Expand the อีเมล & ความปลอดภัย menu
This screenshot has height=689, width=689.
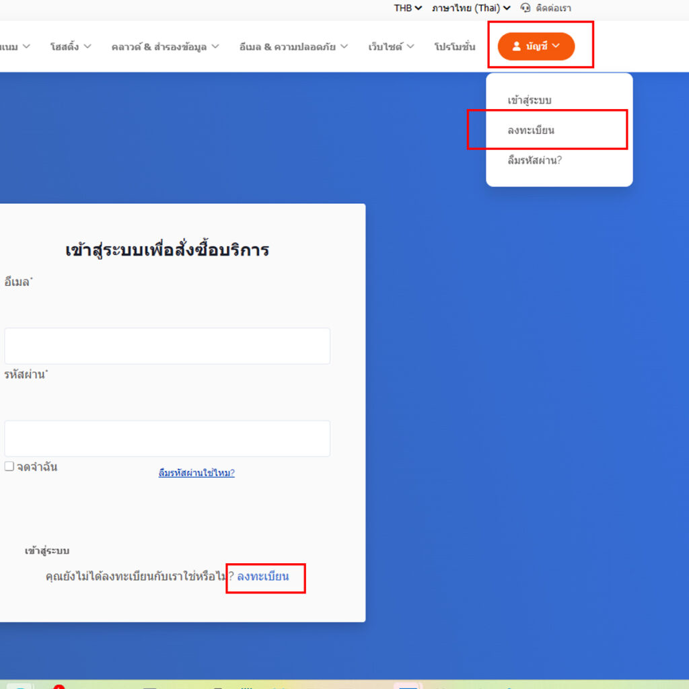[293, 46]
